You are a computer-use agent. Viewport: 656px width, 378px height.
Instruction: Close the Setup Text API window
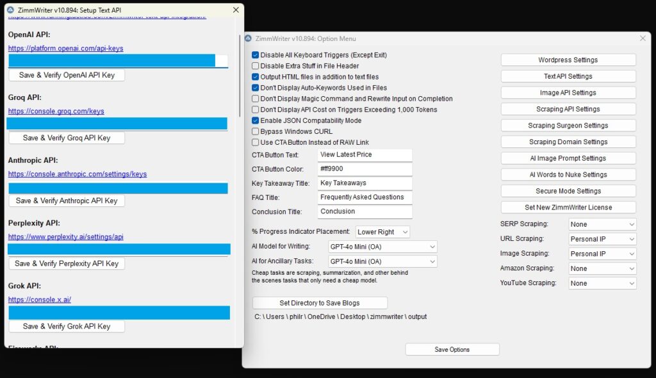(x=236, y=10)
